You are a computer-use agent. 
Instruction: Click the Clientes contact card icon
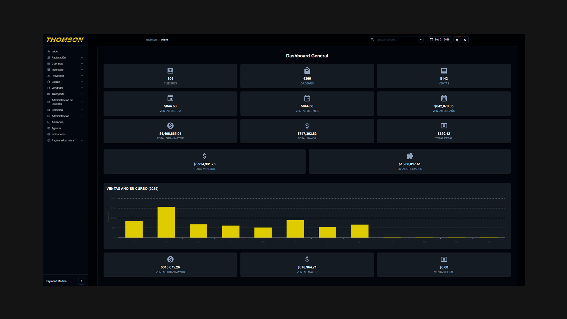[170, 71]
